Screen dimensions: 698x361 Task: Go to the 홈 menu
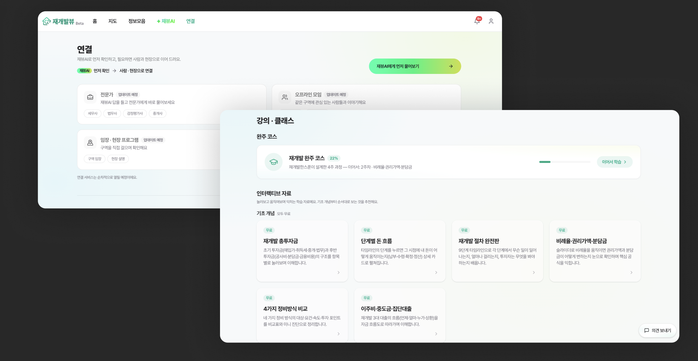[x=95, y=21]
